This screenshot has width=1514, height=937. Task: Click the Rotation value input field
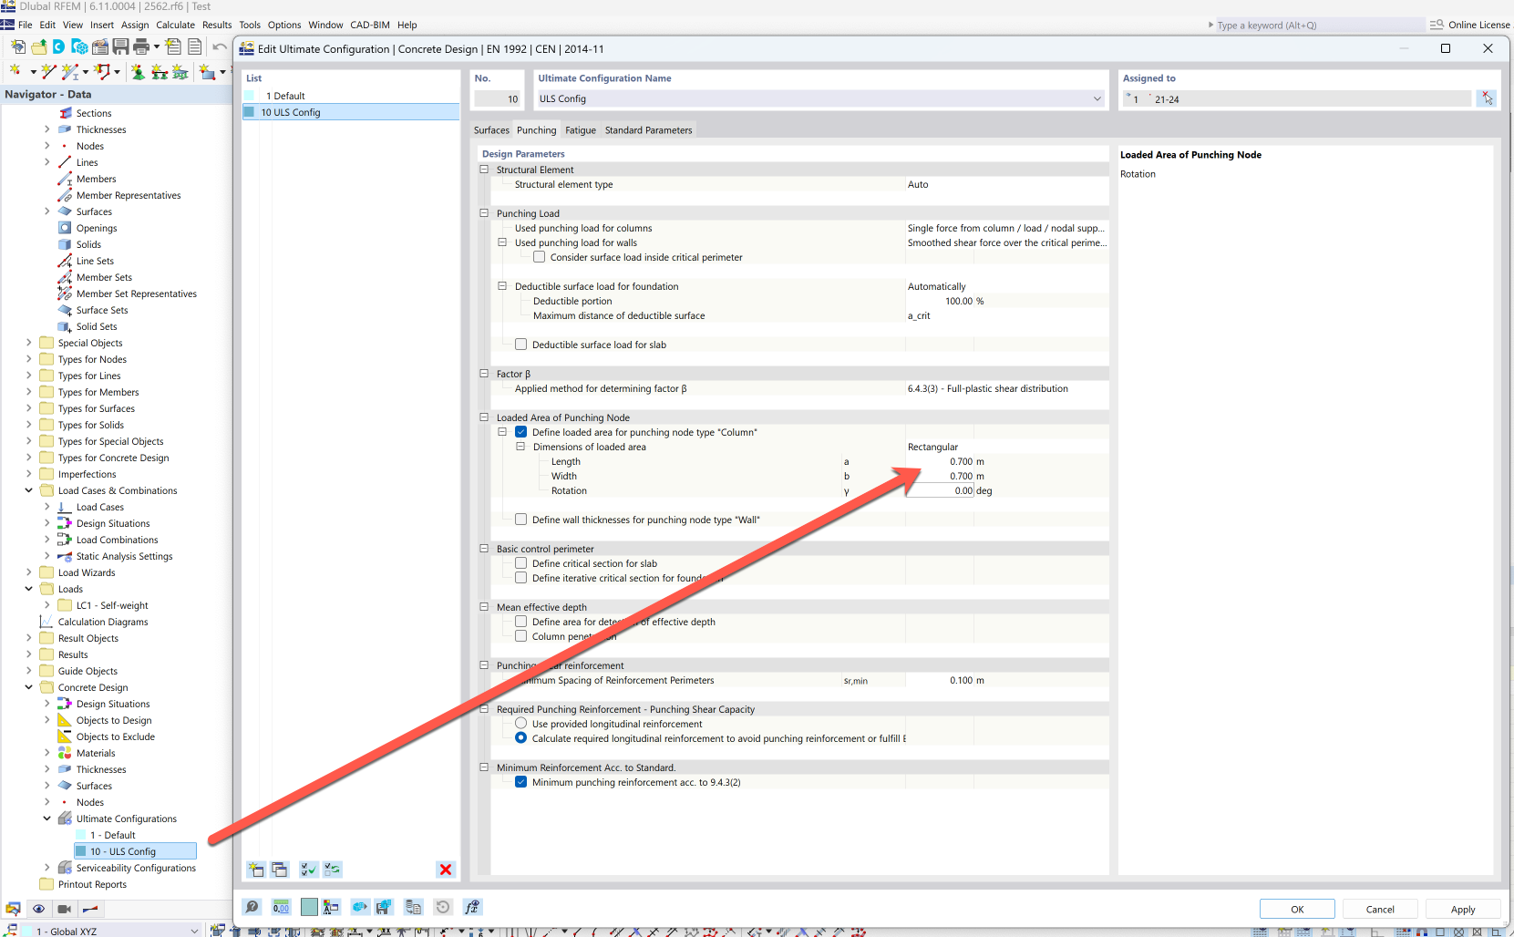(x=940, y=490)
